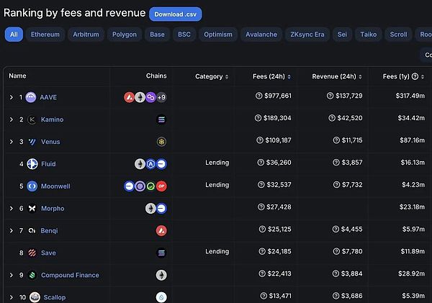Click the Moonwell protocol logo icon

pyautogui.click(x=32, y=186)
